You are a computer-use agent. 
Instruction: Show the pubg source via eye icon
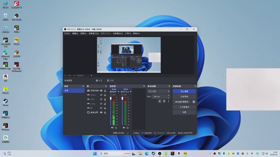coord(101,104)
